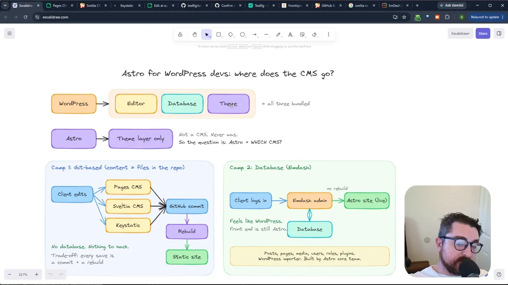This screenshot has height=285, width=508.
Task: Select the Arrow tool
Action: click(x=254, y=34)
